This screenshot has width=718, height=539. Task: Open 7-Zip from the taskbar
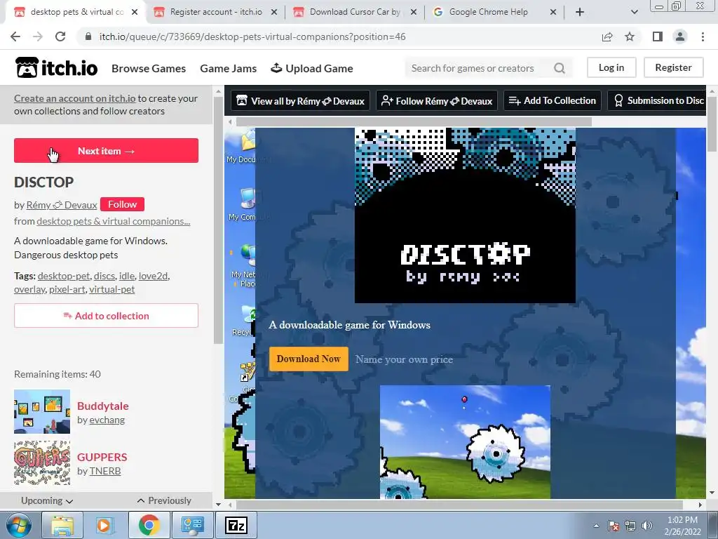click(x=236, y=525)
